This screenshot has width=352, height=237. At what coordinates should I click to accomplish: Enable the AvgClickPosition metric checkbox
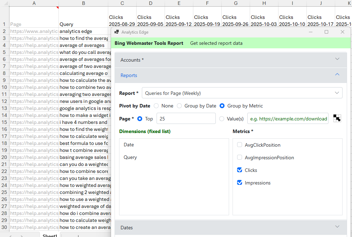pos(240,145)
